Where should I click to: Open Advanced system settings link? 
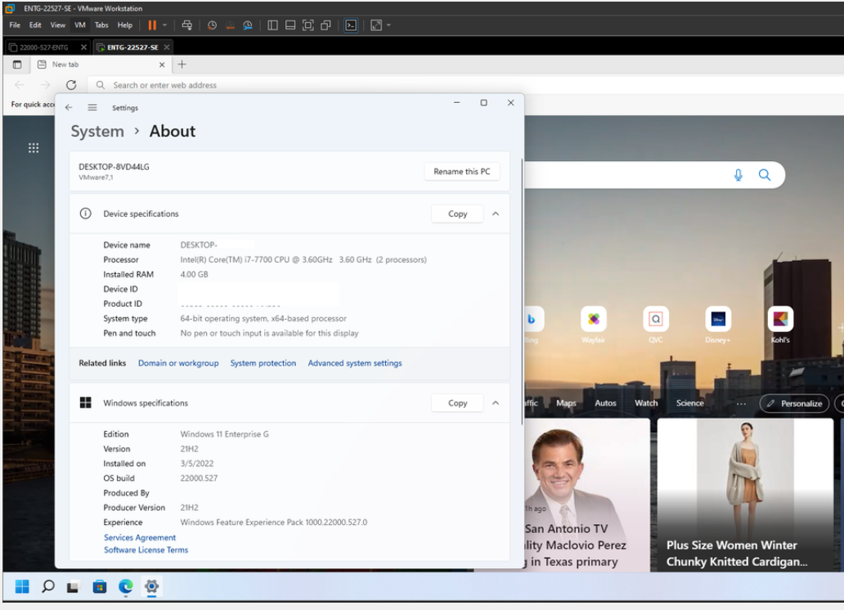[355, 363]
